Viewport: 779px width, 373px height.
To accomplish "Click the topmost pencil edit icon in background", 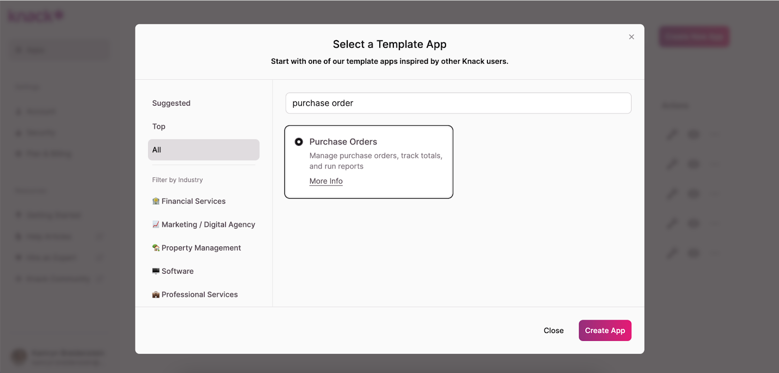I will coord(672,134).
